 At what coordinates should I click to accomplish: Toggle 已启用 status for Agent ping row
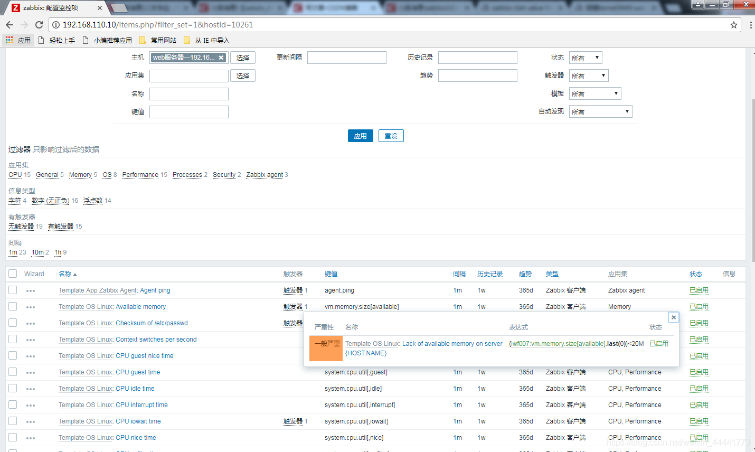pyautogui.click(x=699, y=290)
